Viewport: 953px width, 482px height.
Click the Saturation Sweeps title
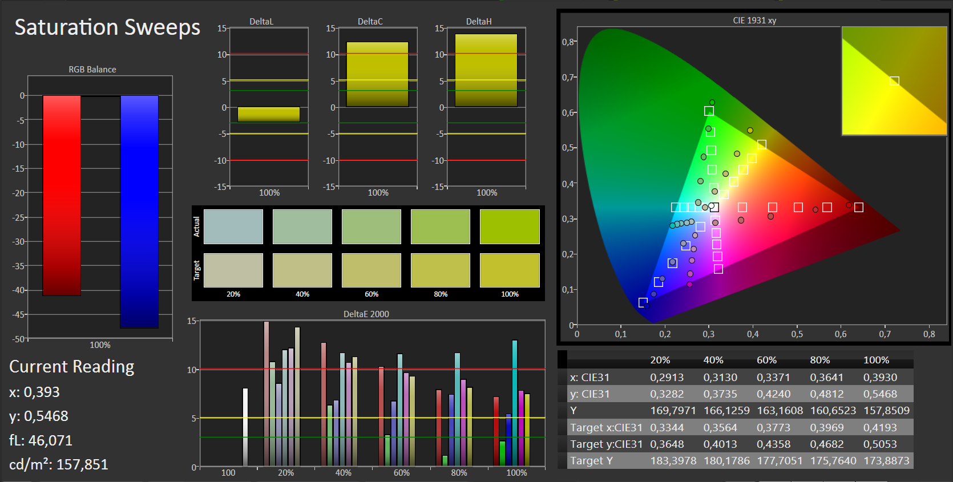click(x=107, y=27)
